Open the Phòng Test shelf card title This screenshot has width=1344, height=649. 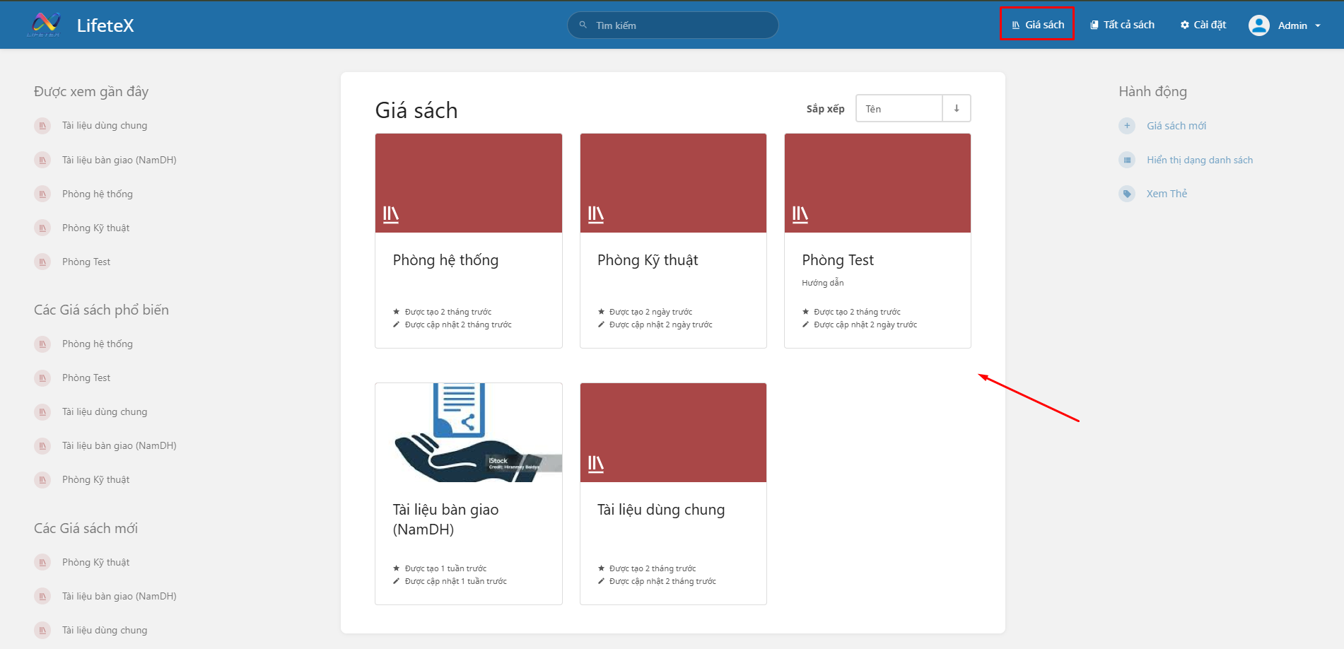[837, 260]
